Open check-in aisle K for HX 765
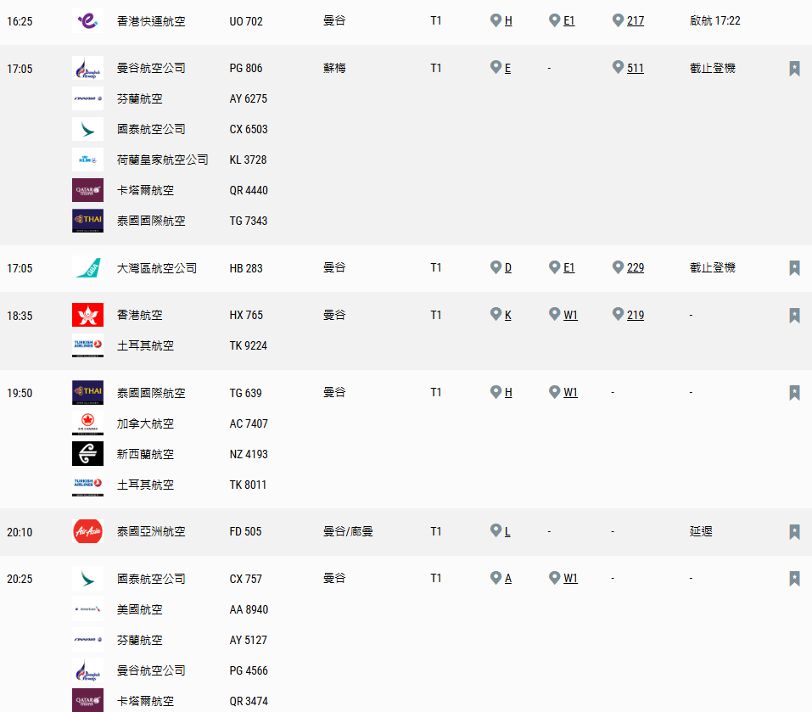 point(507,315)
